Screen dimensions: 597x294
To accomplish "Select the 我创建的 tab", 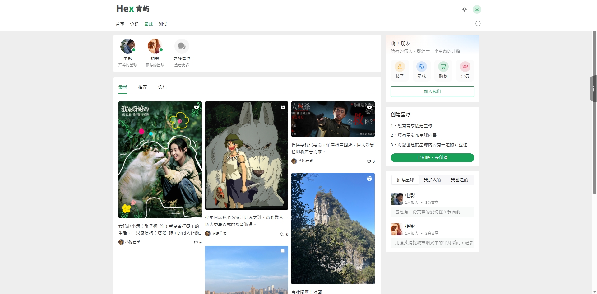I will (460, 180).
